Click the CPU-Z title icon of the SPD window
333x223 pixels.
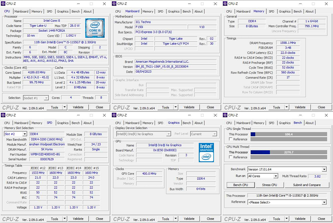[x=3, y=115]
